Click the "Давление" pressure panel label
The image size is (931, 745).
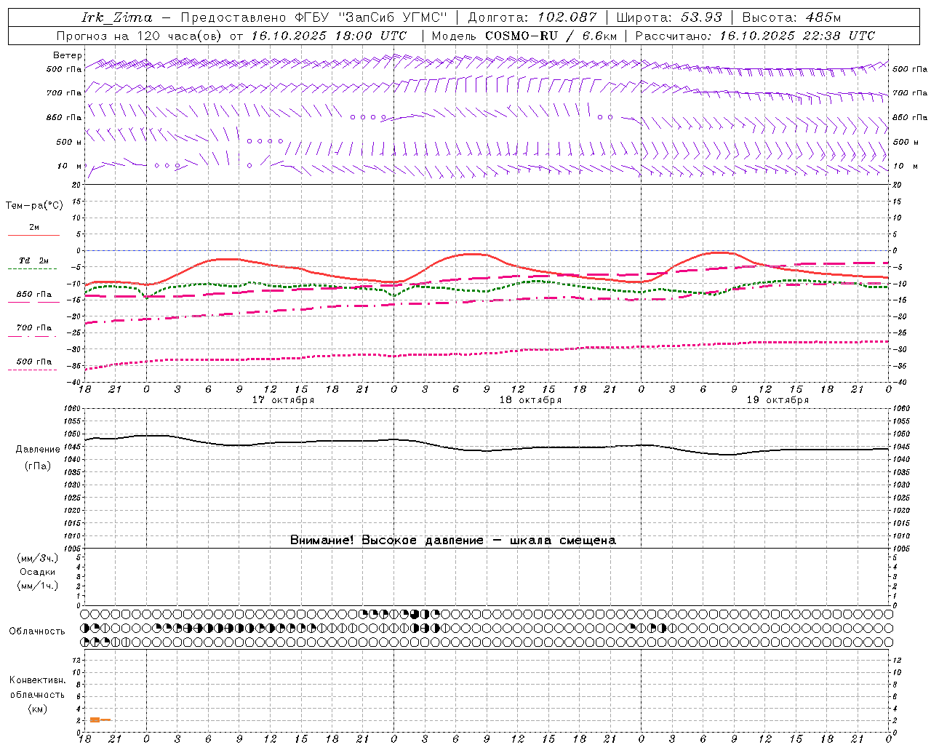click(38, 450)
